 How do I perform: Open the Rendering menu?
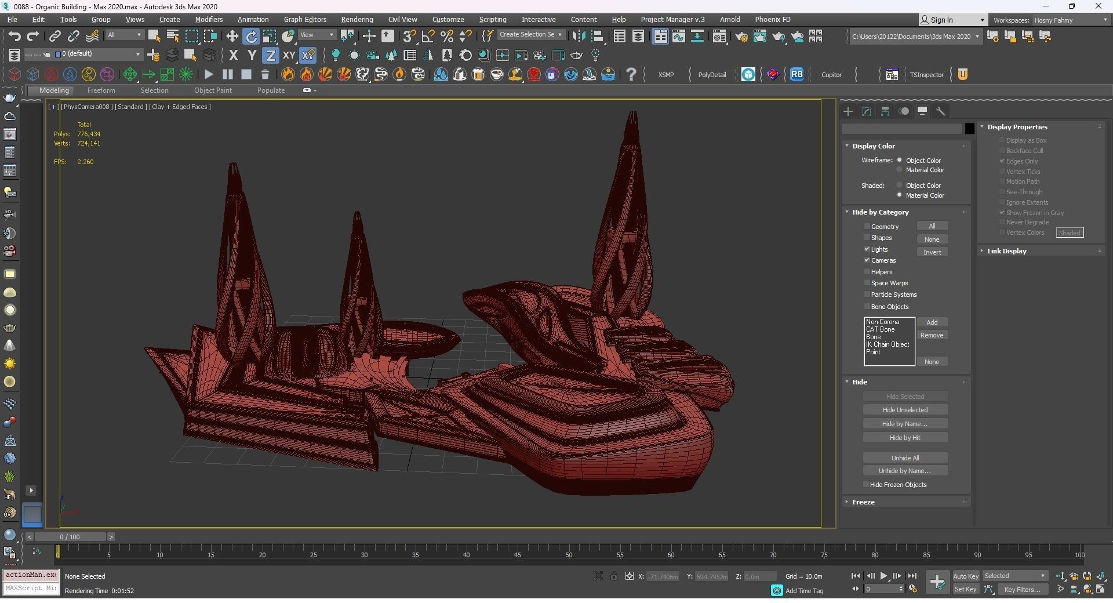tap(357, 20)
